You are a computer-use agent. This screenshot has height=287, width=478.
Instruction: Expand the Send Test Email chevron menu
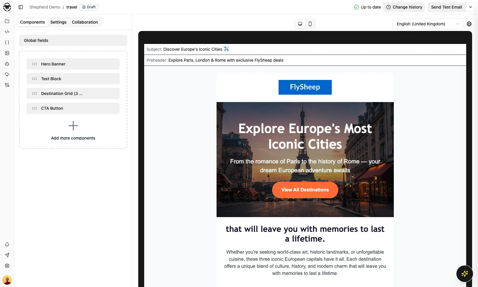[470, 7]
